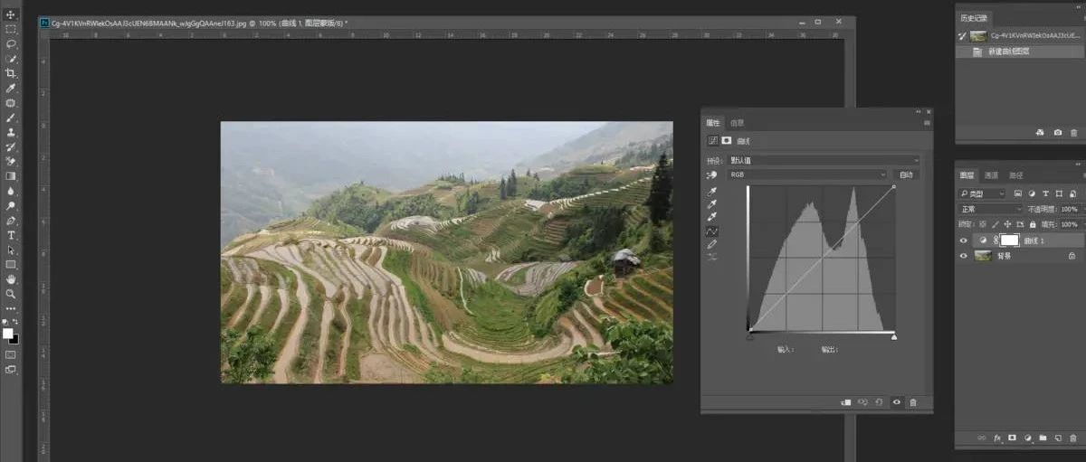Switch to the 通道 channels tab

(x=991, y=175)
